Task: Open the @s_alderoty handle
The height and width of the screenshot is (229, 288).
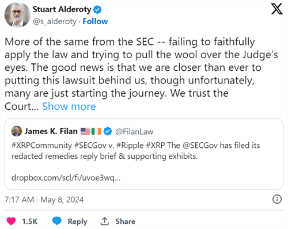Action: (55, 21)
